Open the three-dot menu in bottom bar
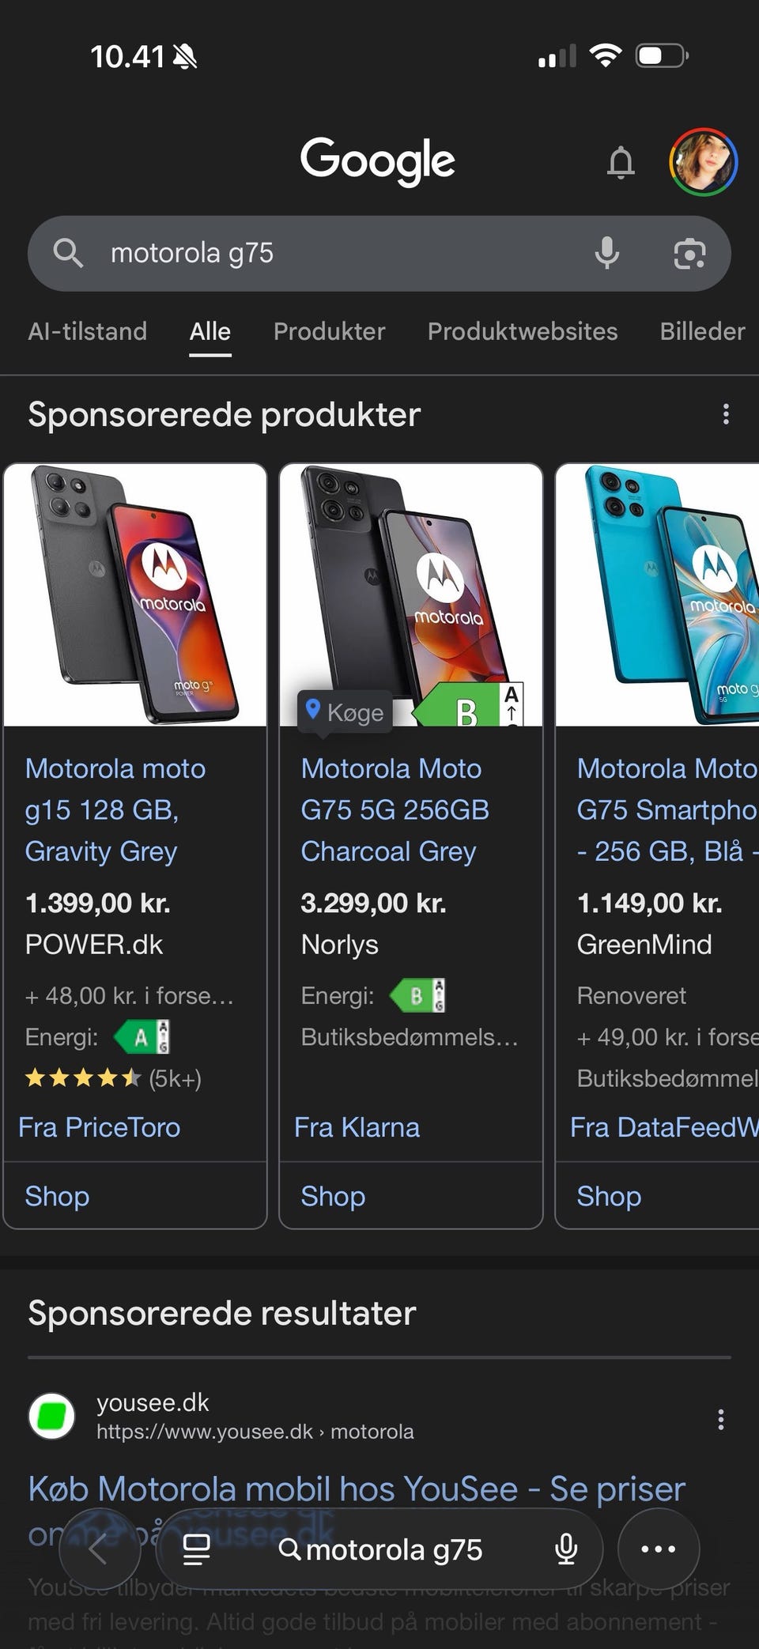 pos(658,1549)
